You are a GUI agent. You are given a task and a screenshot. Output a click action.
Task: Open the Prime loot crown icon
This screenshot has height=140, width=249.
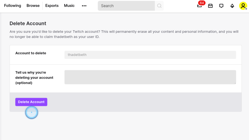click(199, 6)
